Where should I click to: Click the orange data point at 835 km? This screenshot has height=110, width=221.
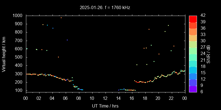(149, 29)
